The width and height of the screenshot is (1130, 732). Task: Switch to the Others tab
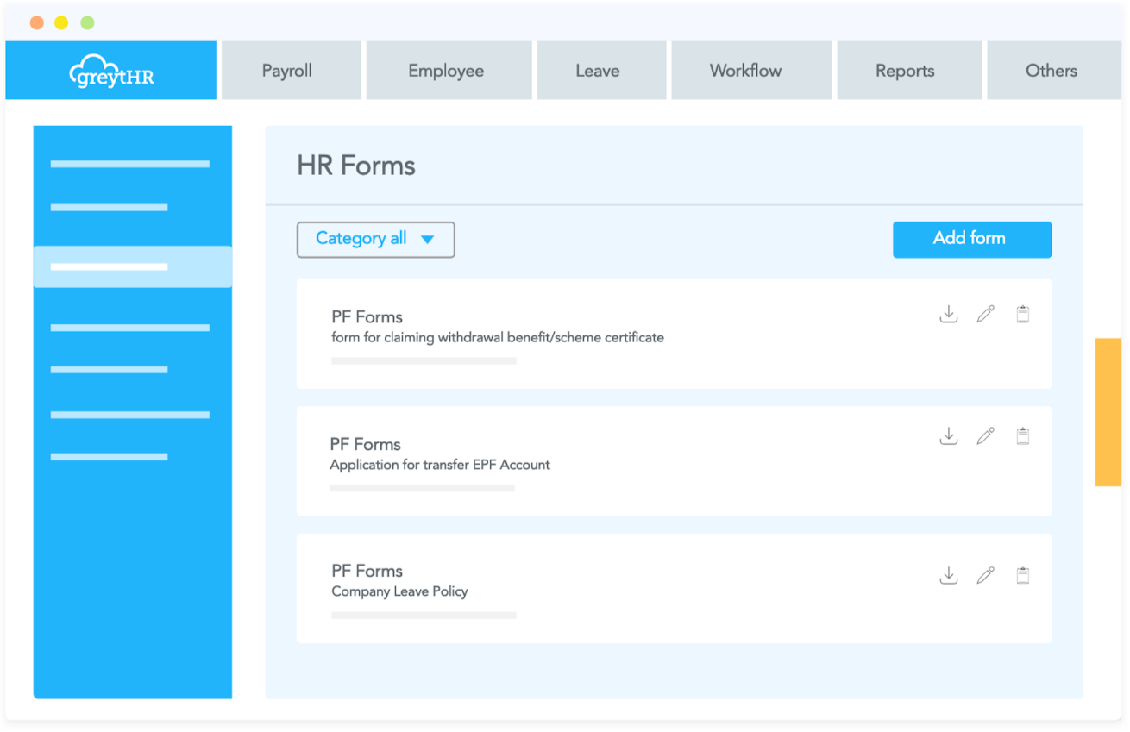1052,70
